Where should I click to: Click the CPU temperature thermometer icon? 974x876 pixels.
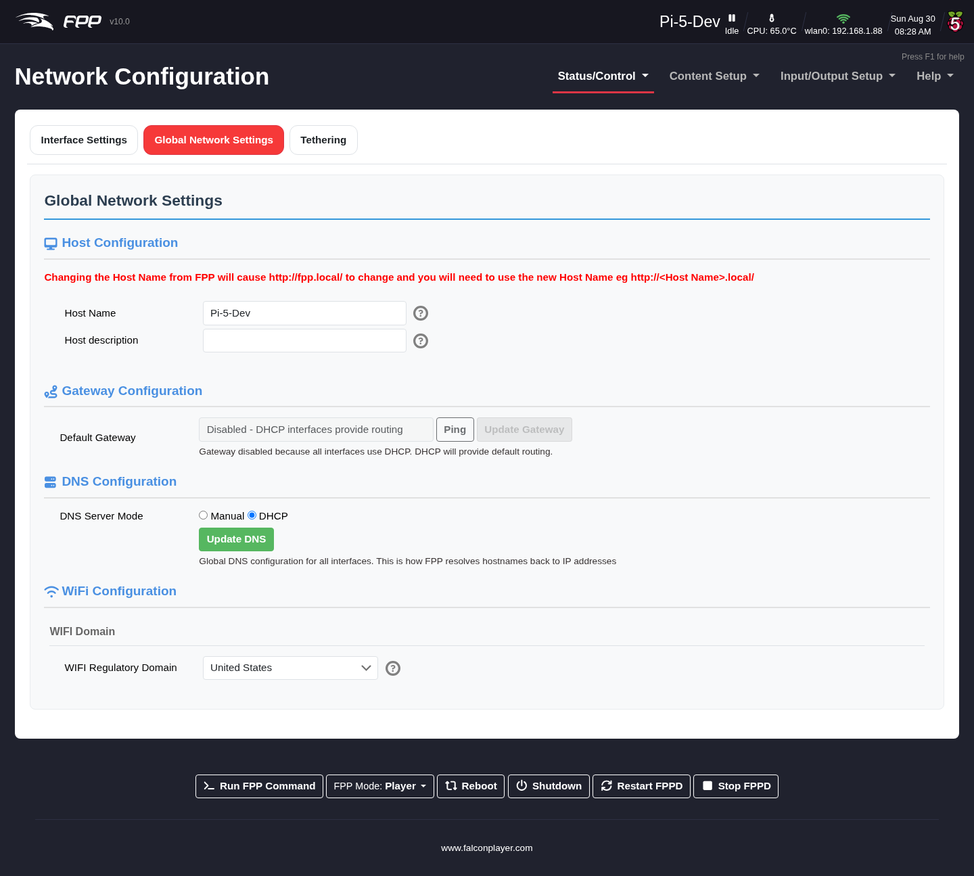click(x=772, y=18)
